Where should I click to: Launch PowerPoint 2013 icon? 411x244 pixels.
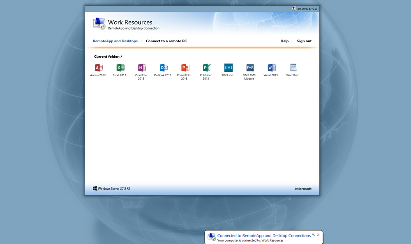point(185,68)
